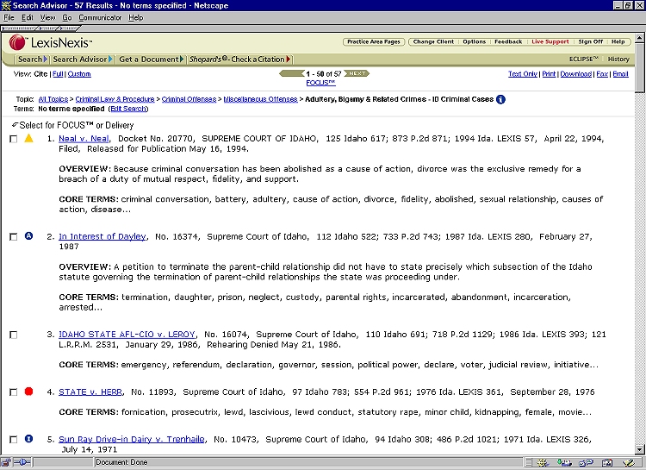Check the box for Neal v. Neal

[13, 139]
